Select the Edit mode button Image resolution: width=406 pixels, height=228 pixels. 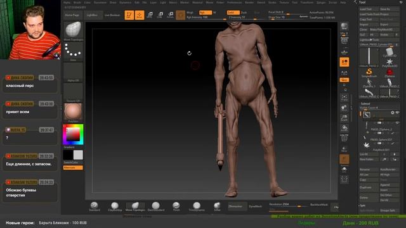click(129, 15)
